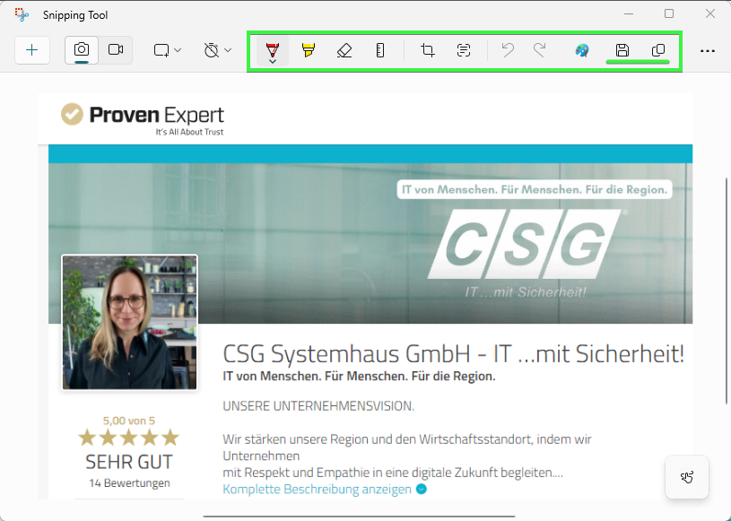Screen dimensions: 731x521
Task: Click 'Komplette Beschreibung anzeigen' link
Action: (x=317, y=490)
